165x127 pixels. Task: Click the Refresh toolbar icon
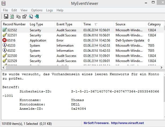tap(12, 16)
